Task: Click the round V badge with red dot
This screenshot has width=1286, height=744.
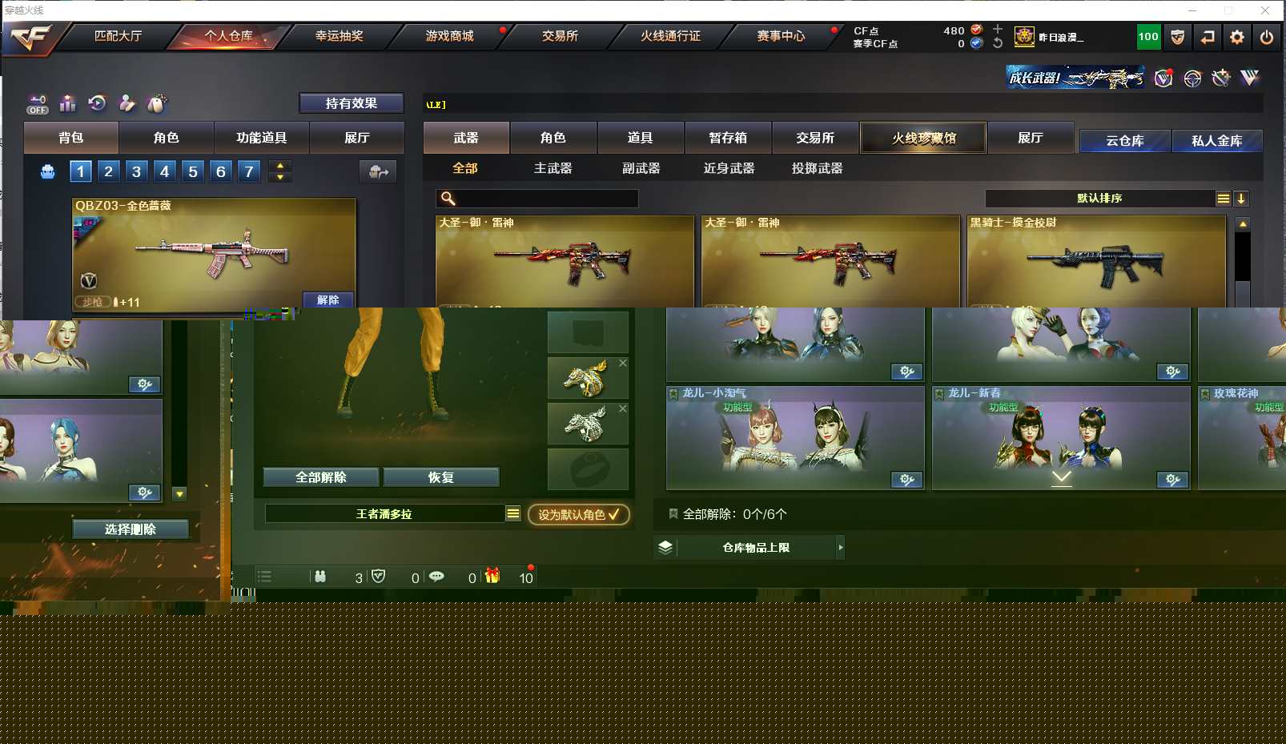Action: tap(1163, 78)
